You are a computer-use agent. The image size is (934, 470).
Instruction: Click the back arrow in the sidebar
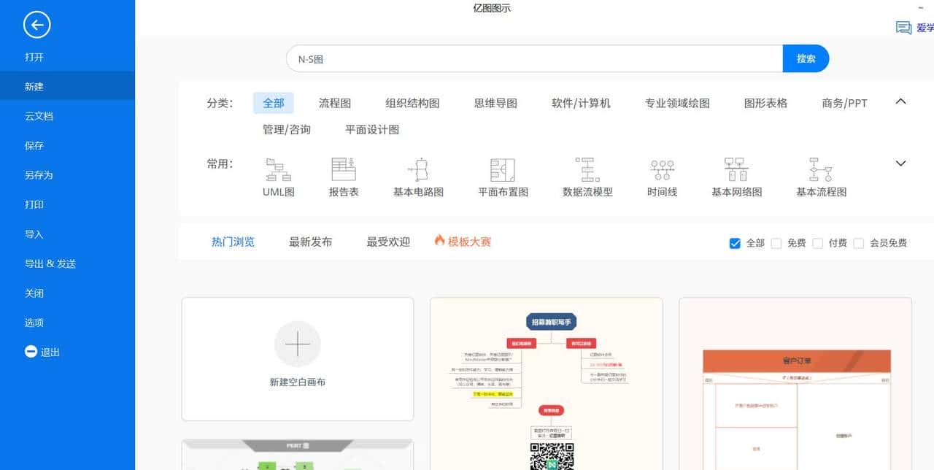coord(36,24)
